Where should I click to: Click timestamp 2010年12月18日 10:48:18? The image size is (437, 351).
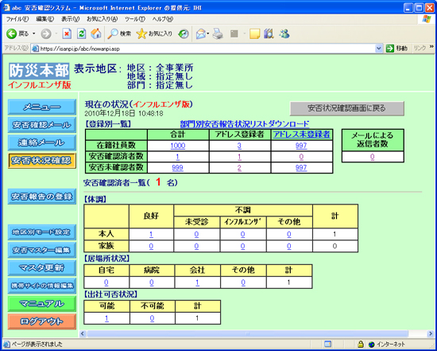point(124,113)
